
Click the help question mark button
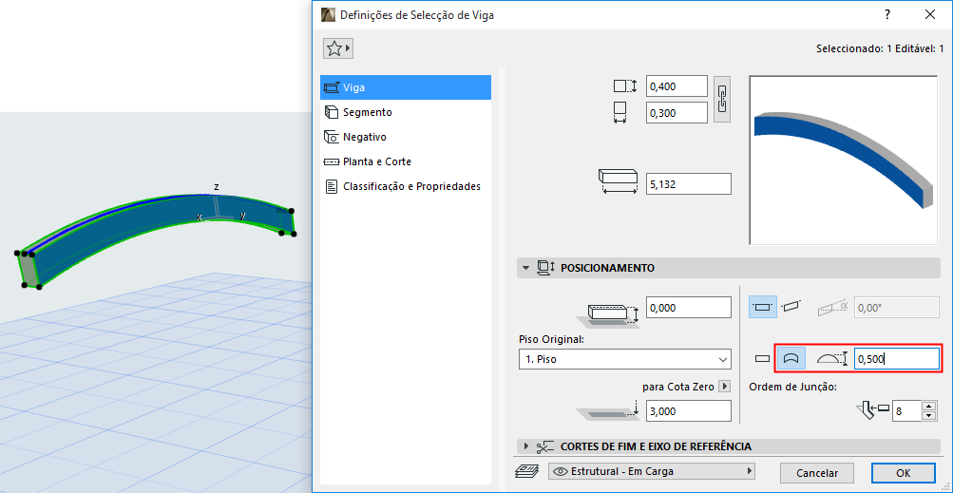(887, 14)
